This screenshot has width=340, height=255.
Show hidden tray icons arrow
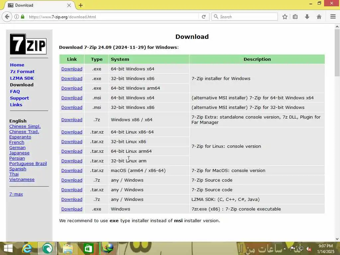[x=285, y=249]
